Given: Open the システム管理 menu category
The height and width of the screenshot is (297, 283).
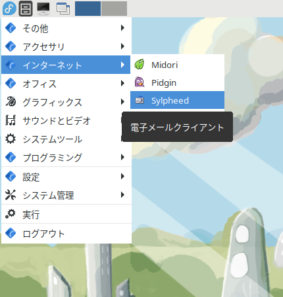Looking at the screenshot, I should (x=66, y=195).
